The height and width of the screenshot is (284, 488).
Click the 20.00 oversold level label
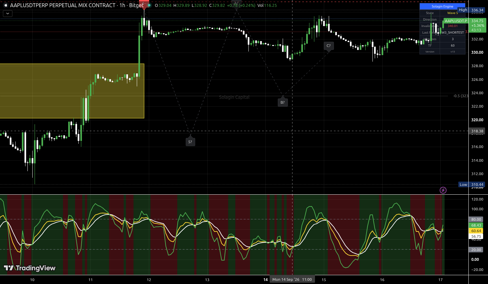pos(476,250)
